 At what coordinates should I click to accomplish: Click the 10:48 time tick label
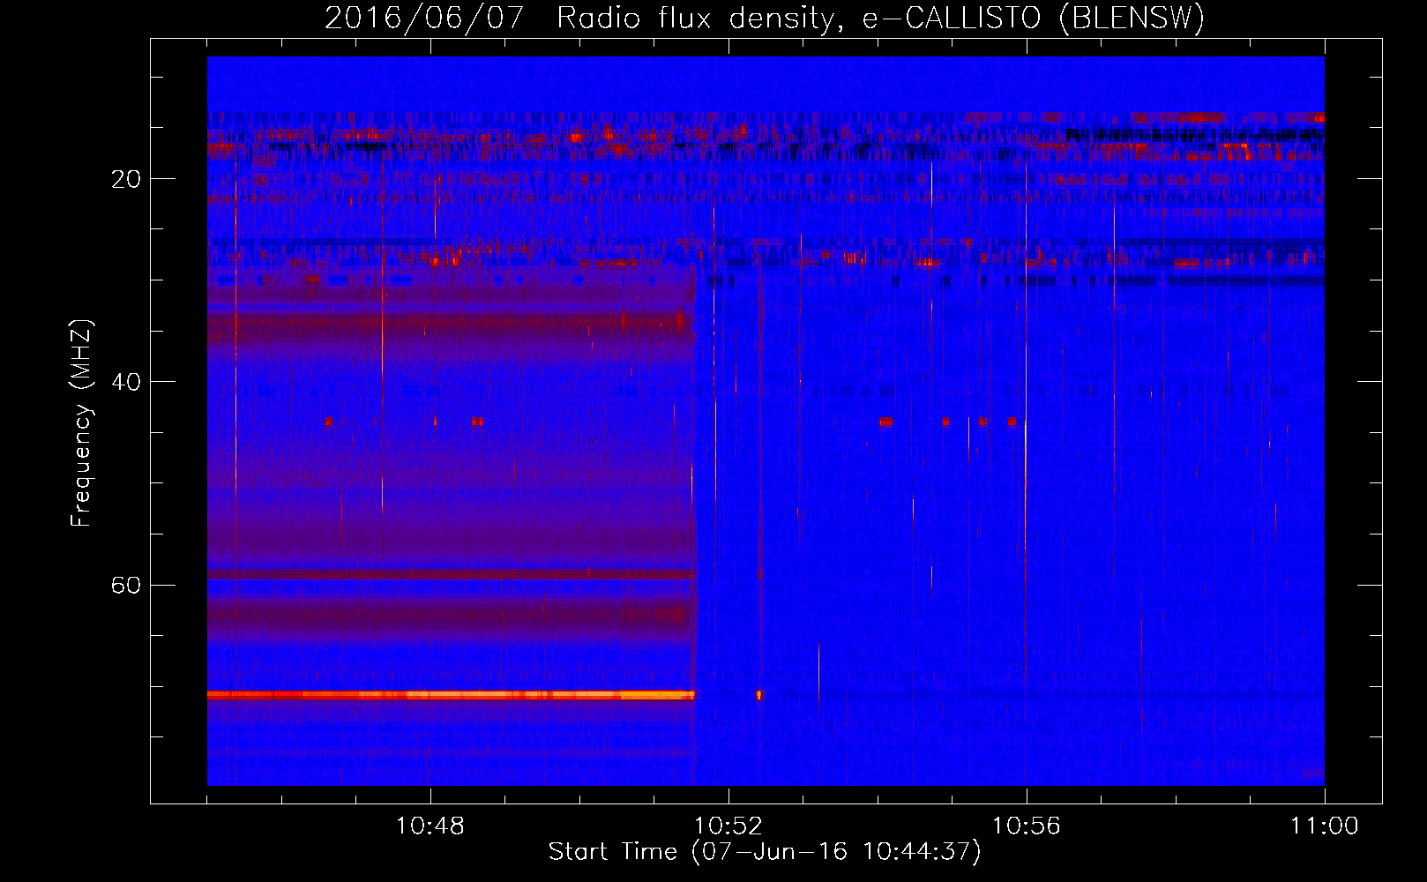pos(430,826)
